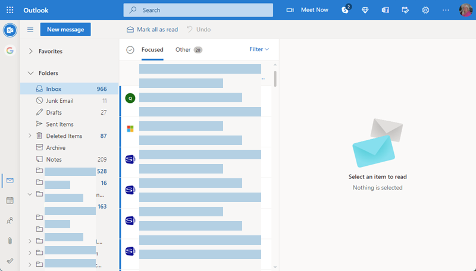The image size is (476, 271).
Task: Click the Deleted Items count 87
Action: [x=104, y=136]
